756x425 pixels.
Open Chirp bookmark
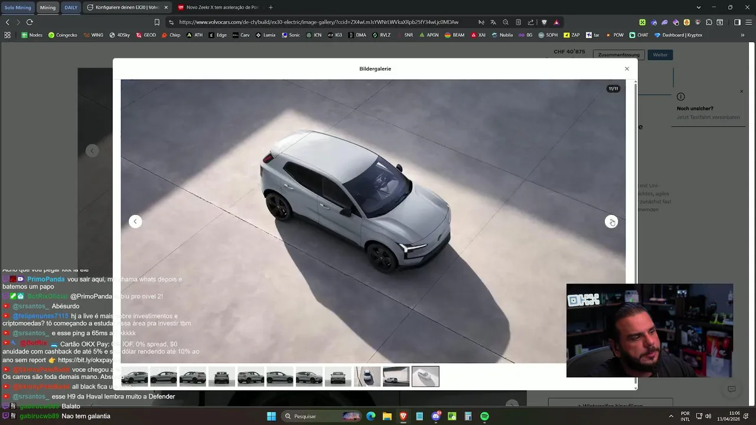(x=171, y=35)
